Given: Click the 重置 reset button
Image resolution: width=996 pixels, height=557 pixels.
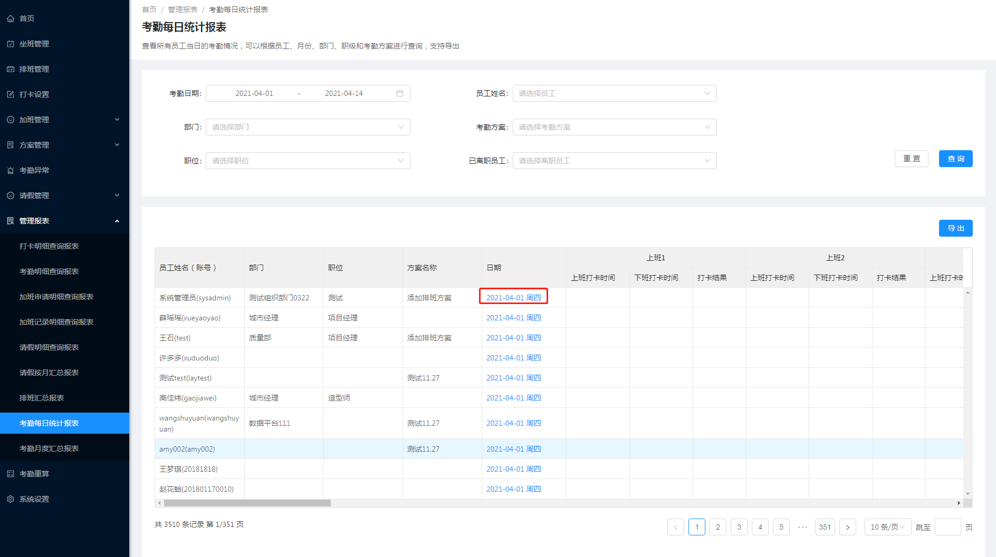Looking at the screenshot, I should coord(911,159).
